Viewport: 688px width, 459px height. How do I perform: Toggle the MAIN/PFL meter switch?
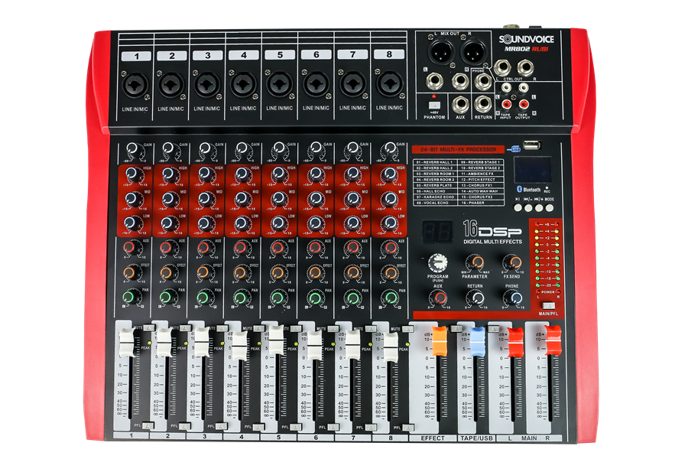point(547,305)
